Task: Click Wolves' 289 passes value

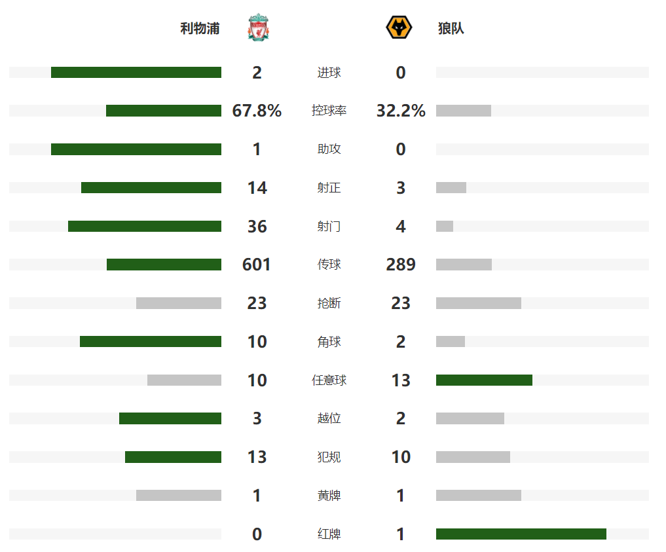Action: tap(401, 265)
